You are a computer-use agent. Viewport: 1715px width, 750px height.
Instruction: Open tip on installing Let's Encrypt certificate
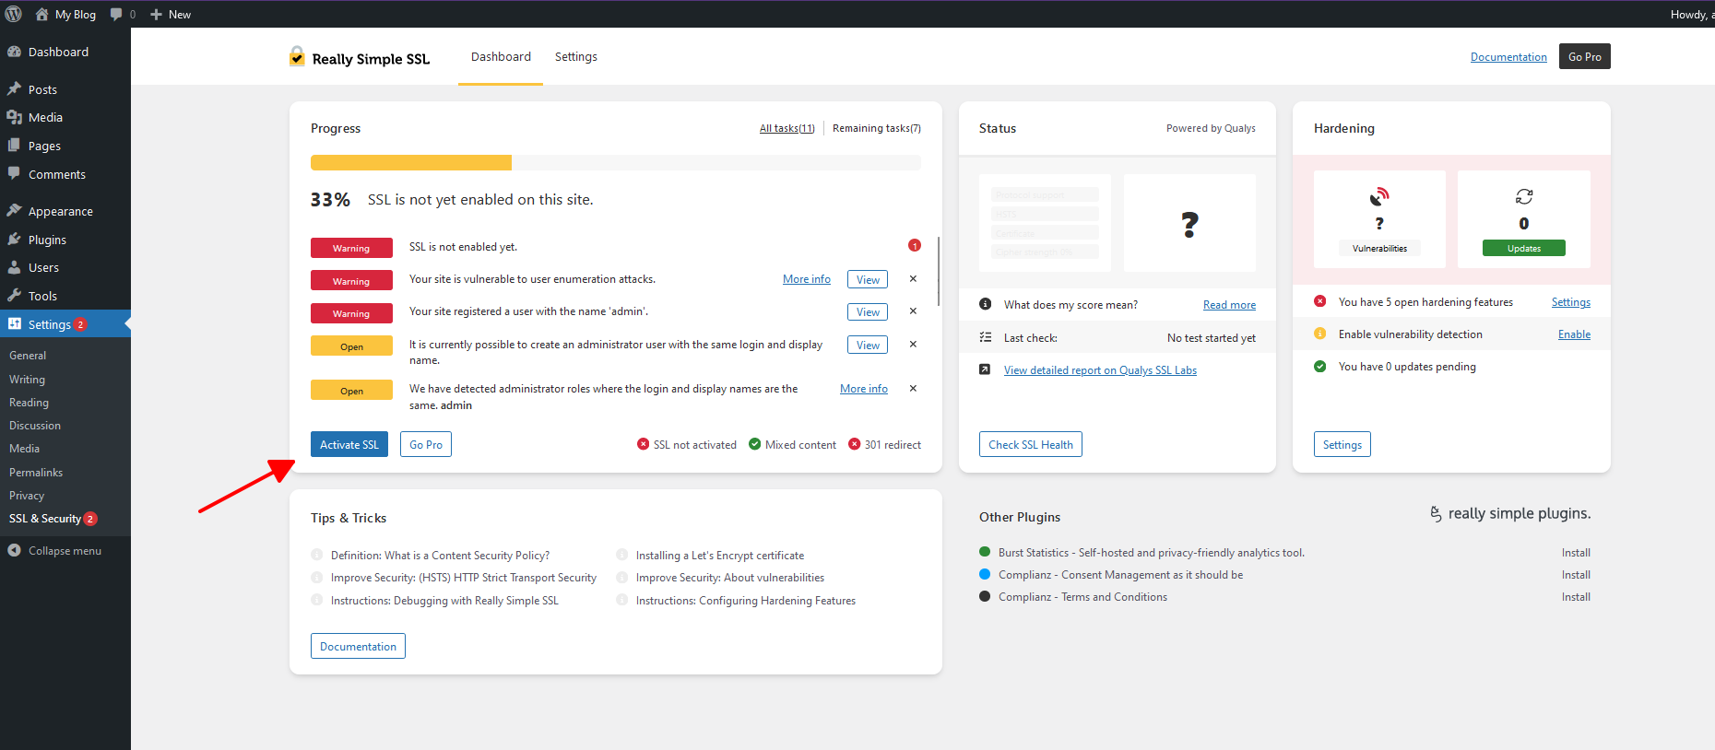point(720,556)
